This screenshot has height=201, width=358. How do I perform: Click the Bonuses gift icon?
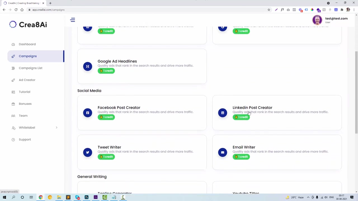point(13,104)
